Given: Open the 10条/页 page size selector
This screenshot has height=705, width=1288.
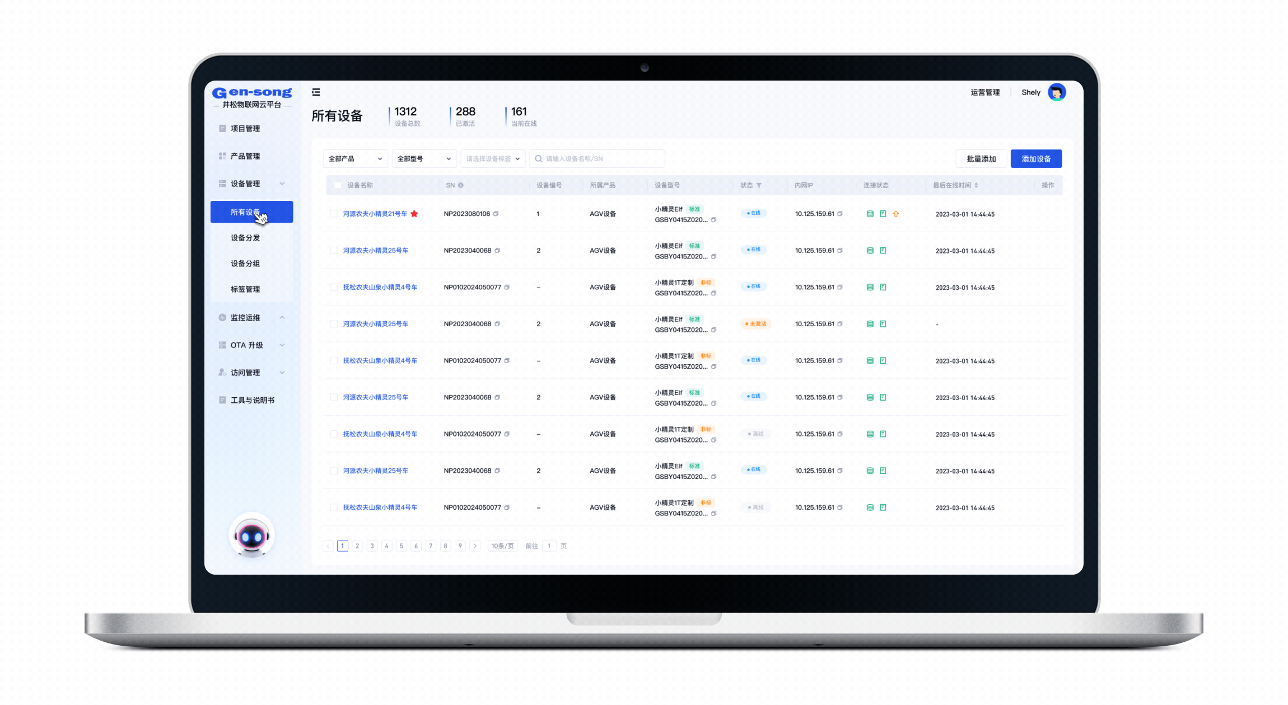Looking at the screenshot, I should point(502,546).
